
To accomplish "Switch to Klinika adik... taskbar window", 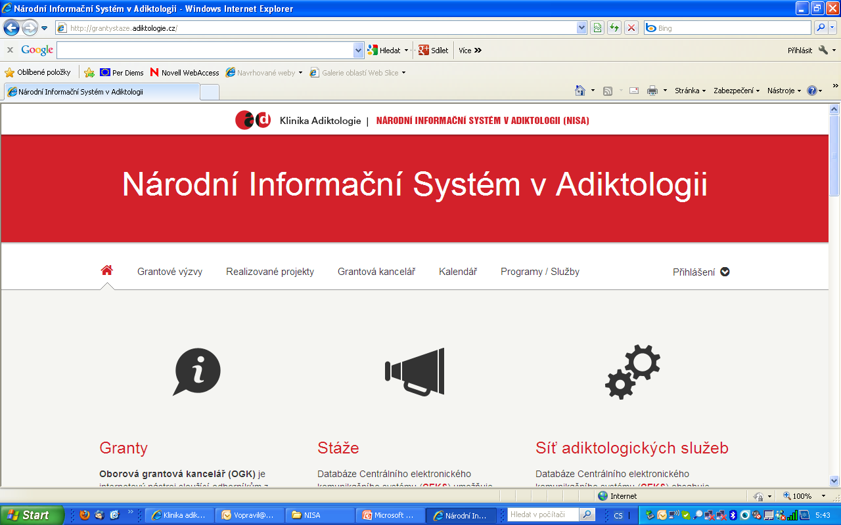I will click(180, 515).
